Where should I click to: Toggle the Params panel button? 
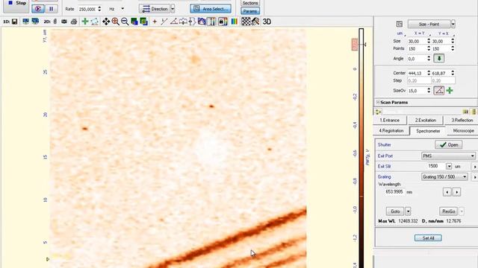pos(250,11)
